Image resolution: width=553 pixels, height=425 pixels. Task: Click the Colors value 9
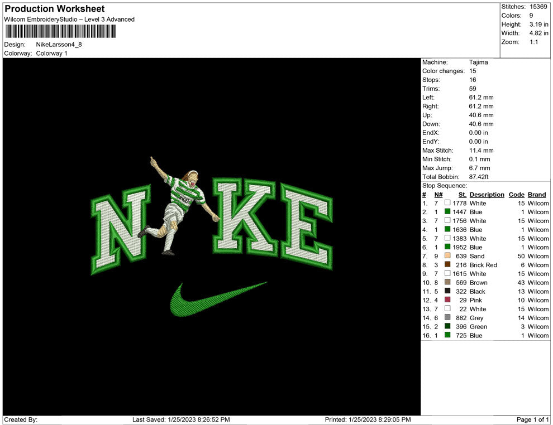[x=531, y=16]
